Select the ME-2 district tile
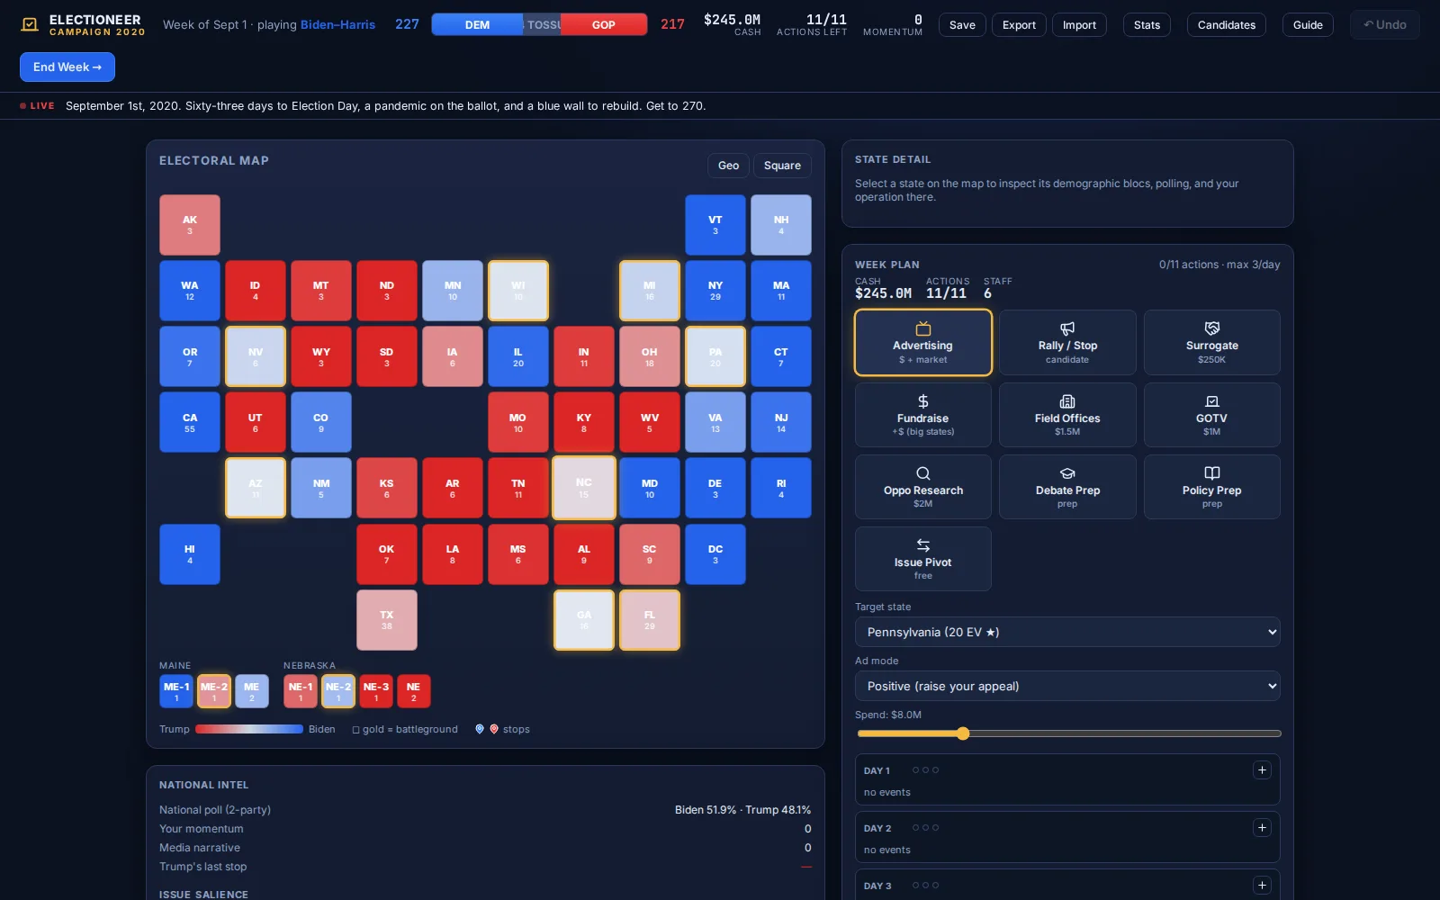1440x900 pixels. pos(214,691)
